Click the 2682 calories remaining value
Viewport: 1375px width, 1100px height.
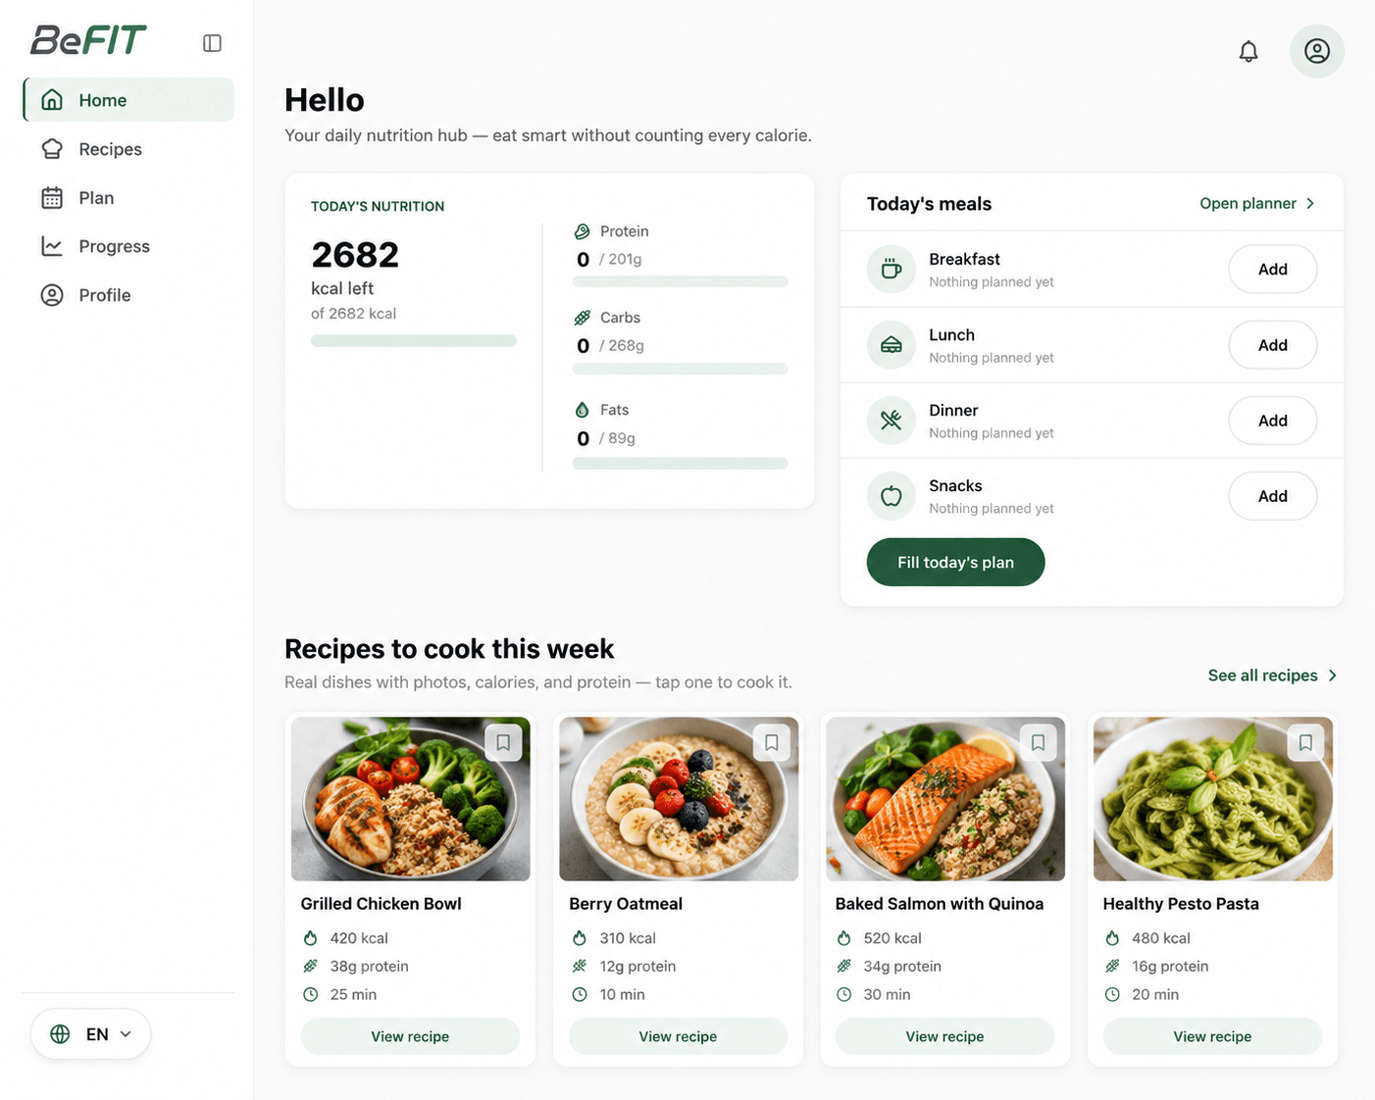[355, 255]
